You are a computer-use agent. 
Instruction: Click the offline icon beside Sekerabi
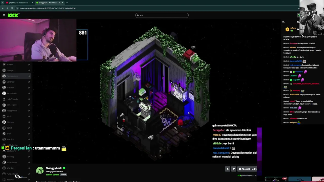point(29,82)
